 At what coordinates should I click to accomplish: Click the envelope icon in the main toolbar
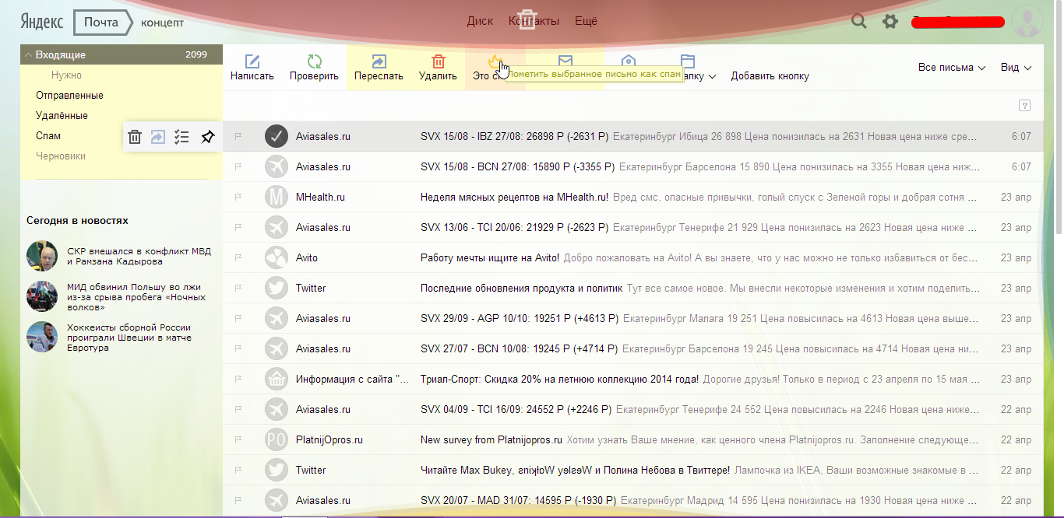pos(565,61)
